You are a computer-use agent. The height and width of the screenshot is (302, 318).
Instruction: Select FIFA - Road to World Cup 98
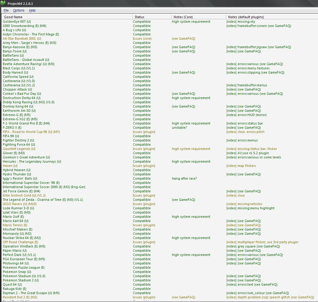(31, 132)
